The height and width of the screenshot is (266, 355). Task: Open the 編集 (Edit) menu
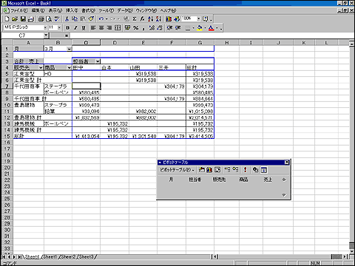tap(38, 10)
